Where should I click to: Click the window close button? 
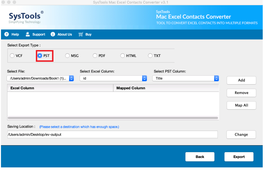[3, 2]
